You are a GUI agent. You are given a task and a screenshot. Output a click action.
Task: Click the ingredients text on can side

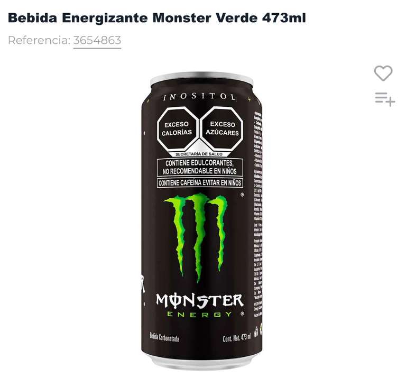point(258,213)
